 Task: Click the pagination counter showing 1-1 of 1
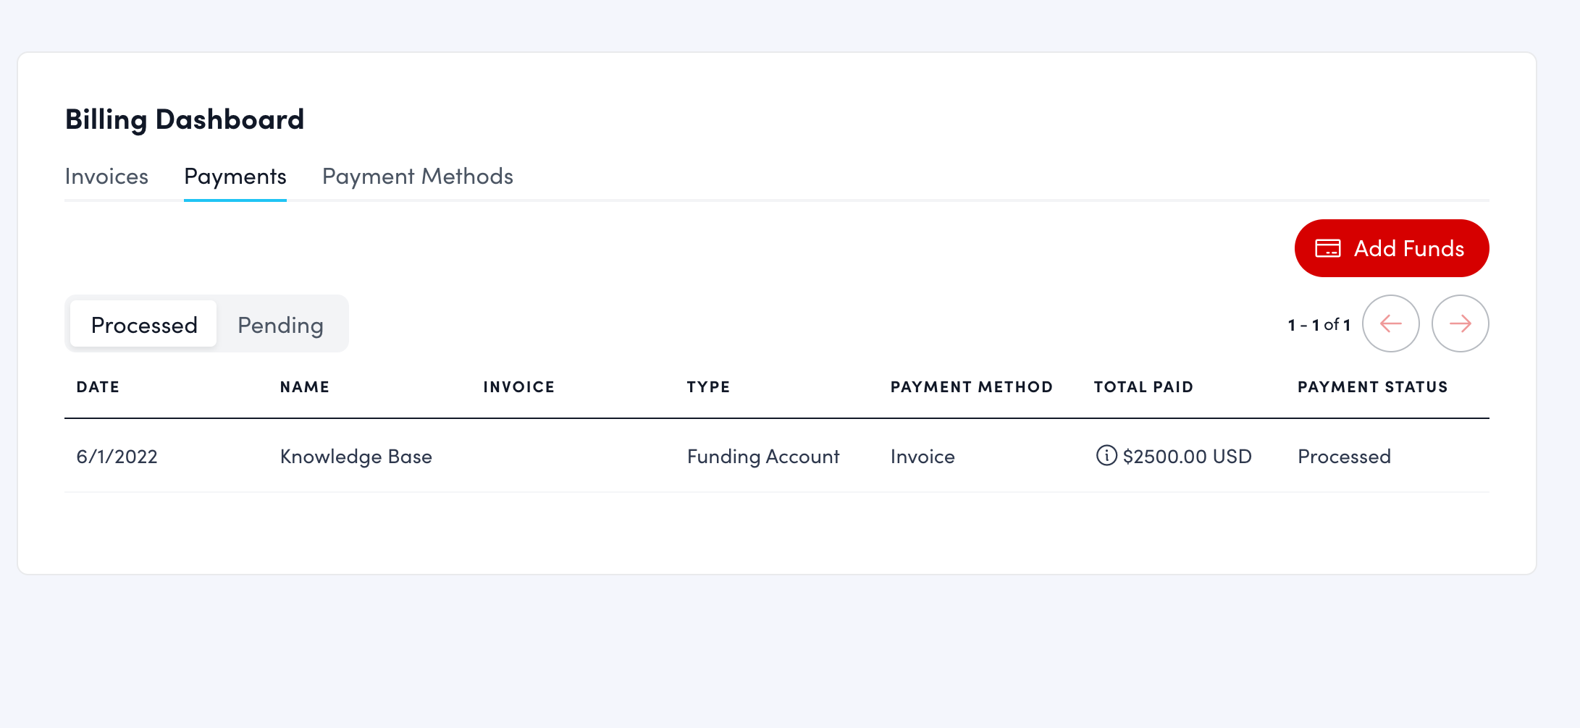click(x=1318, y=324)
